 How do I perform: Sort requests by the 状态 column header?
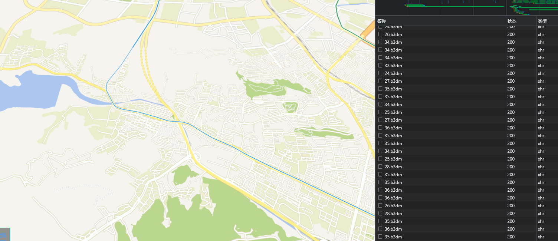[512, 21]
